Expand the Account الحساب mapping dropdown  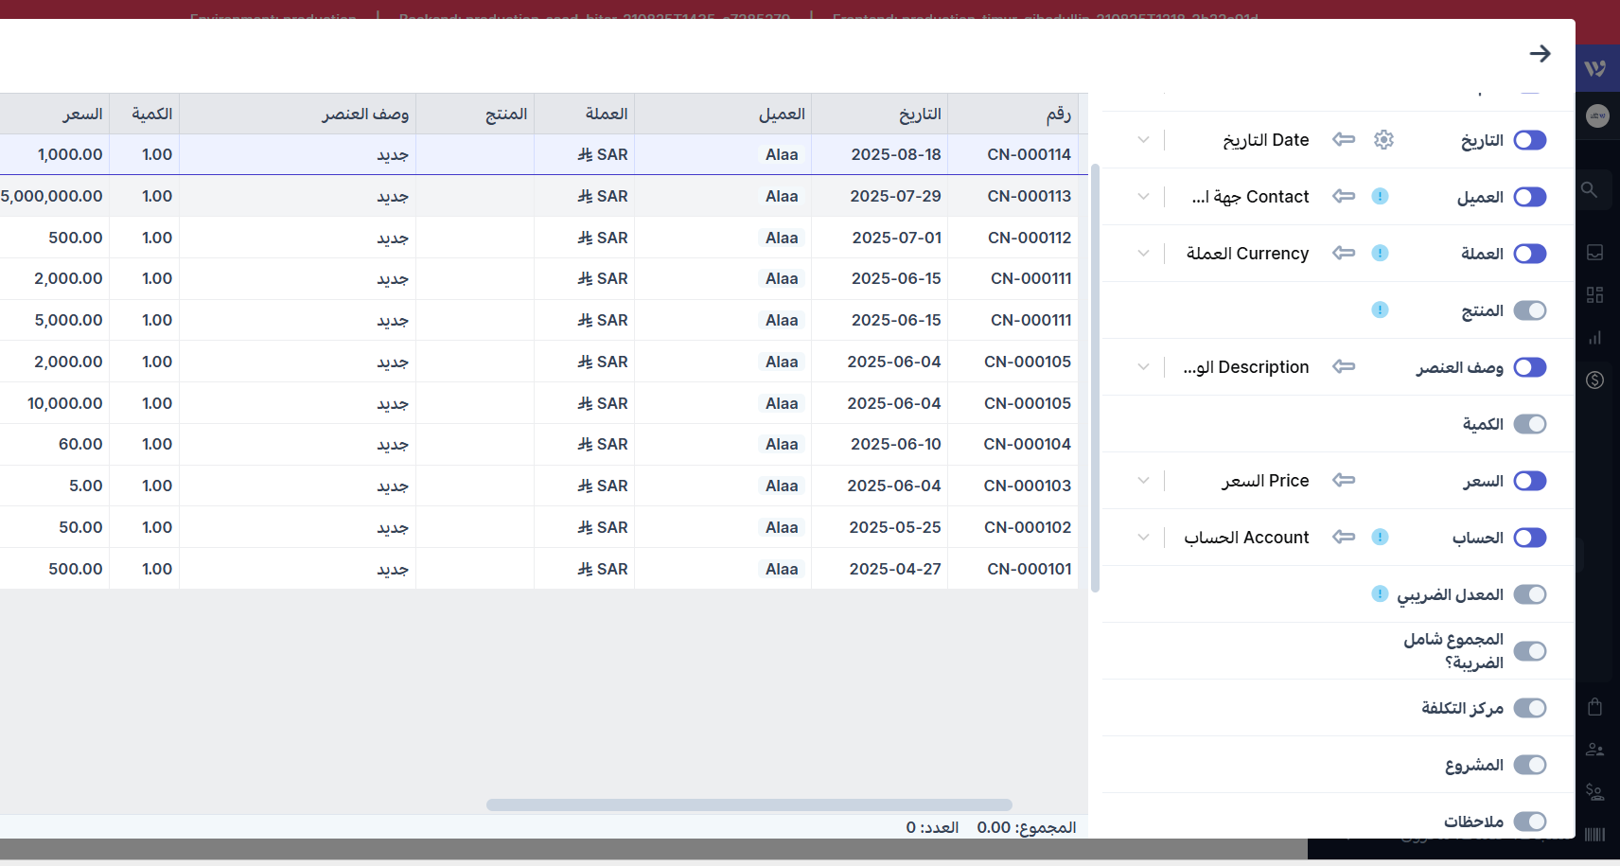click(x=1144, y=538)
